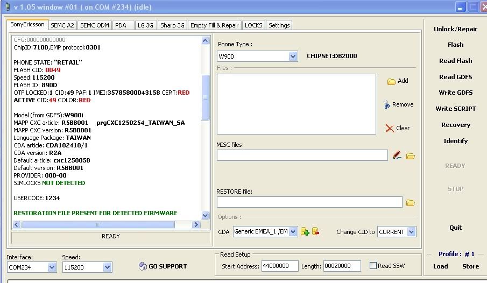This screenshot has height=283, width=487.
Task: Expand the Interface COM234 dropdown
Action: pos(52,267)
